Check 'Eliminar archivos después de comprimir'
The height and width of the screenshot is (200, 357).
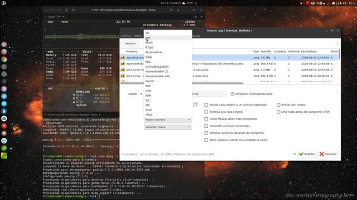pyautogui.click(x=206, y=133)
